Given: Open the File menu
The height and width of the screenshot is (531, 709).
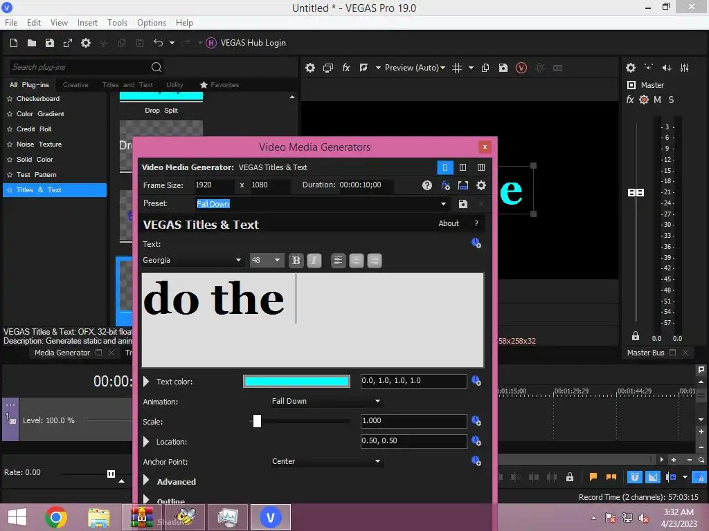Looking at the screenshot, I should 11,23.
